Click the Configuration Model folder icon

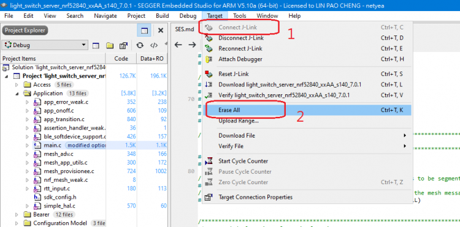coord(27,223)
